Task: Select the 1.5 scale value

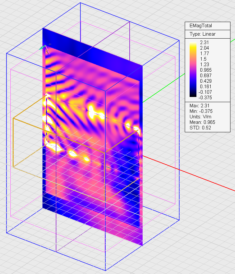Action: click(203, 59)
